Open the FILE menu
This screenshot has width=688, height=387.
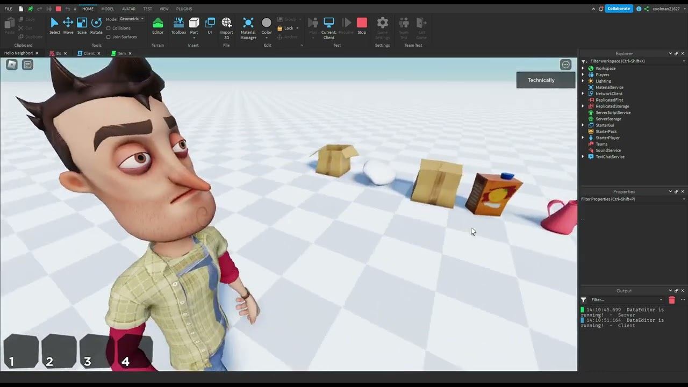pyautogui.click(x=9, y=9)
